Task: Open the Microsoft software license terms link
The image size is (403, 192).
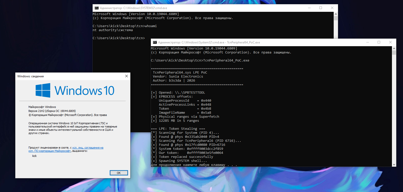Action: (x=66, y=149)
